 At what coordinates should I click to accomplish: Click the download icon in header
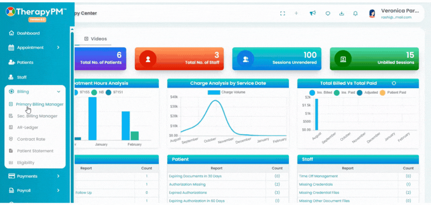tap(341, 13)
